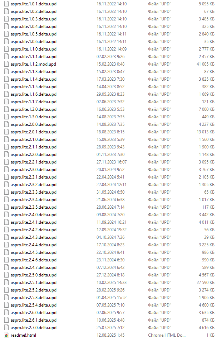Viewport: 221px width, 341px height.
Task: Click the icon beside aspro.lite.2.0.1.delta.upd
Action: 6,132
